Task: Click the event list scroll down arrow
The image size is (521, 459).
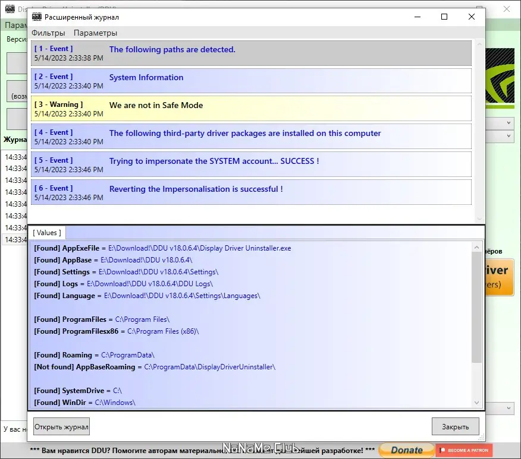Action: point(479,219)
